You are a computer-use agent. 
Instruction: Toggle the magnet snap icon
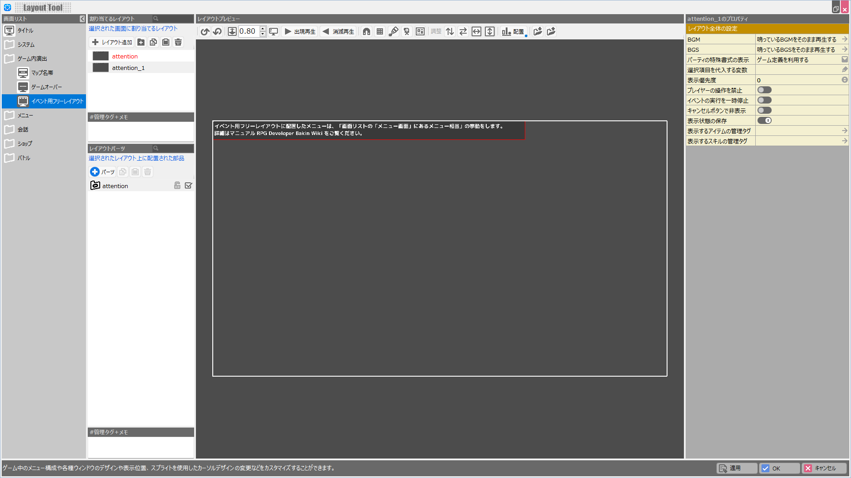click(367, 31)
